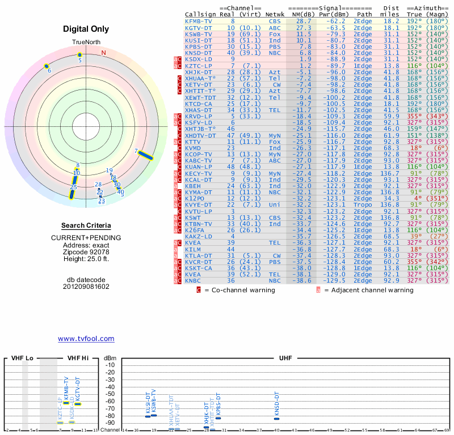Click the Digital Only chart title
Image resolution: width=454 pixels, height=435 pixels.
(86, 29)
